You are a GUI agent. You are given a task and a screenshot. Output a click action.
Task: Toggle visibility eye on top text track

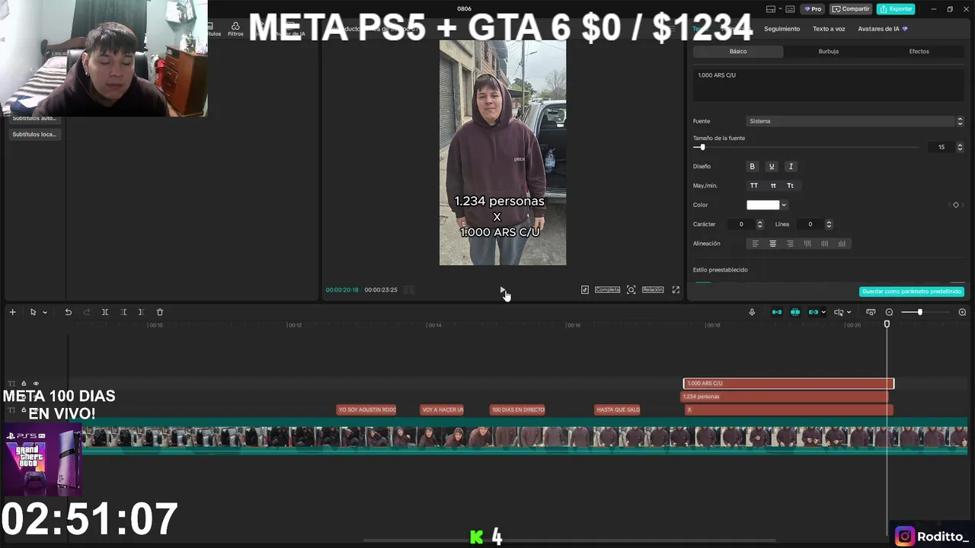coord(36,384)
